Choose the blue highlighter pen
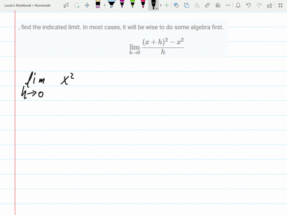Viewport: 287px width, 215px height. pyautogui.click(x=111, y=4)
